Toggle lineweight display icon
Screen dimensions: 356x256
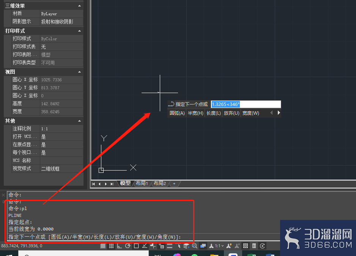(x=170, y=246)
